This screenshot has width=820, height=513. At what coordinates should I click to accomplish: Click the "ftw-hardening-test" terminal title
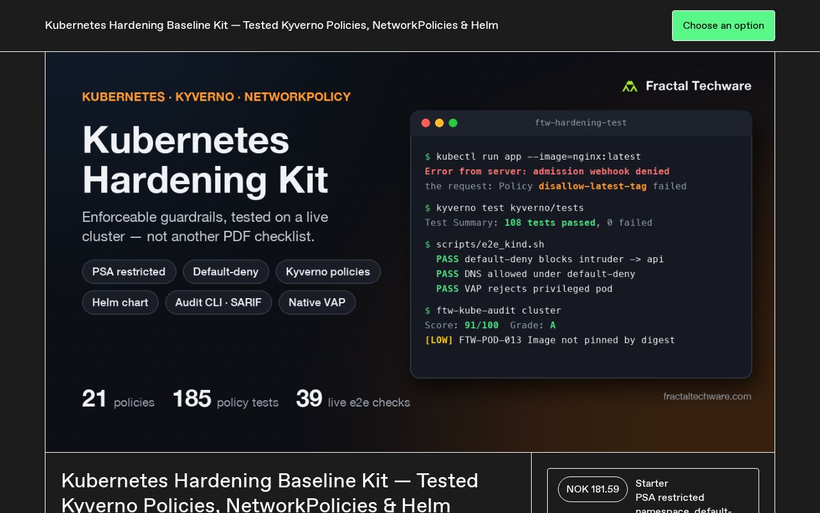pos(581,122)
